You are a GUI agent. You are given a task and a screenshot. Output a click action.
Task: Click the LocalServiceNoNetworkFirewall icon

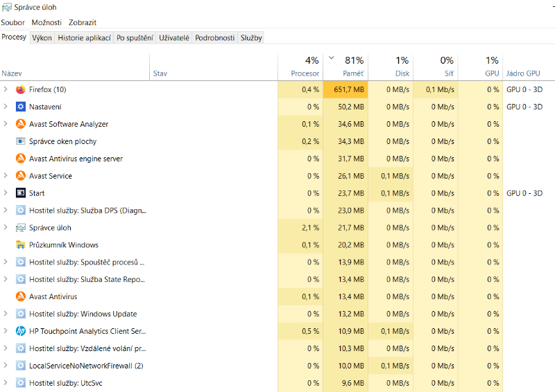21,366
